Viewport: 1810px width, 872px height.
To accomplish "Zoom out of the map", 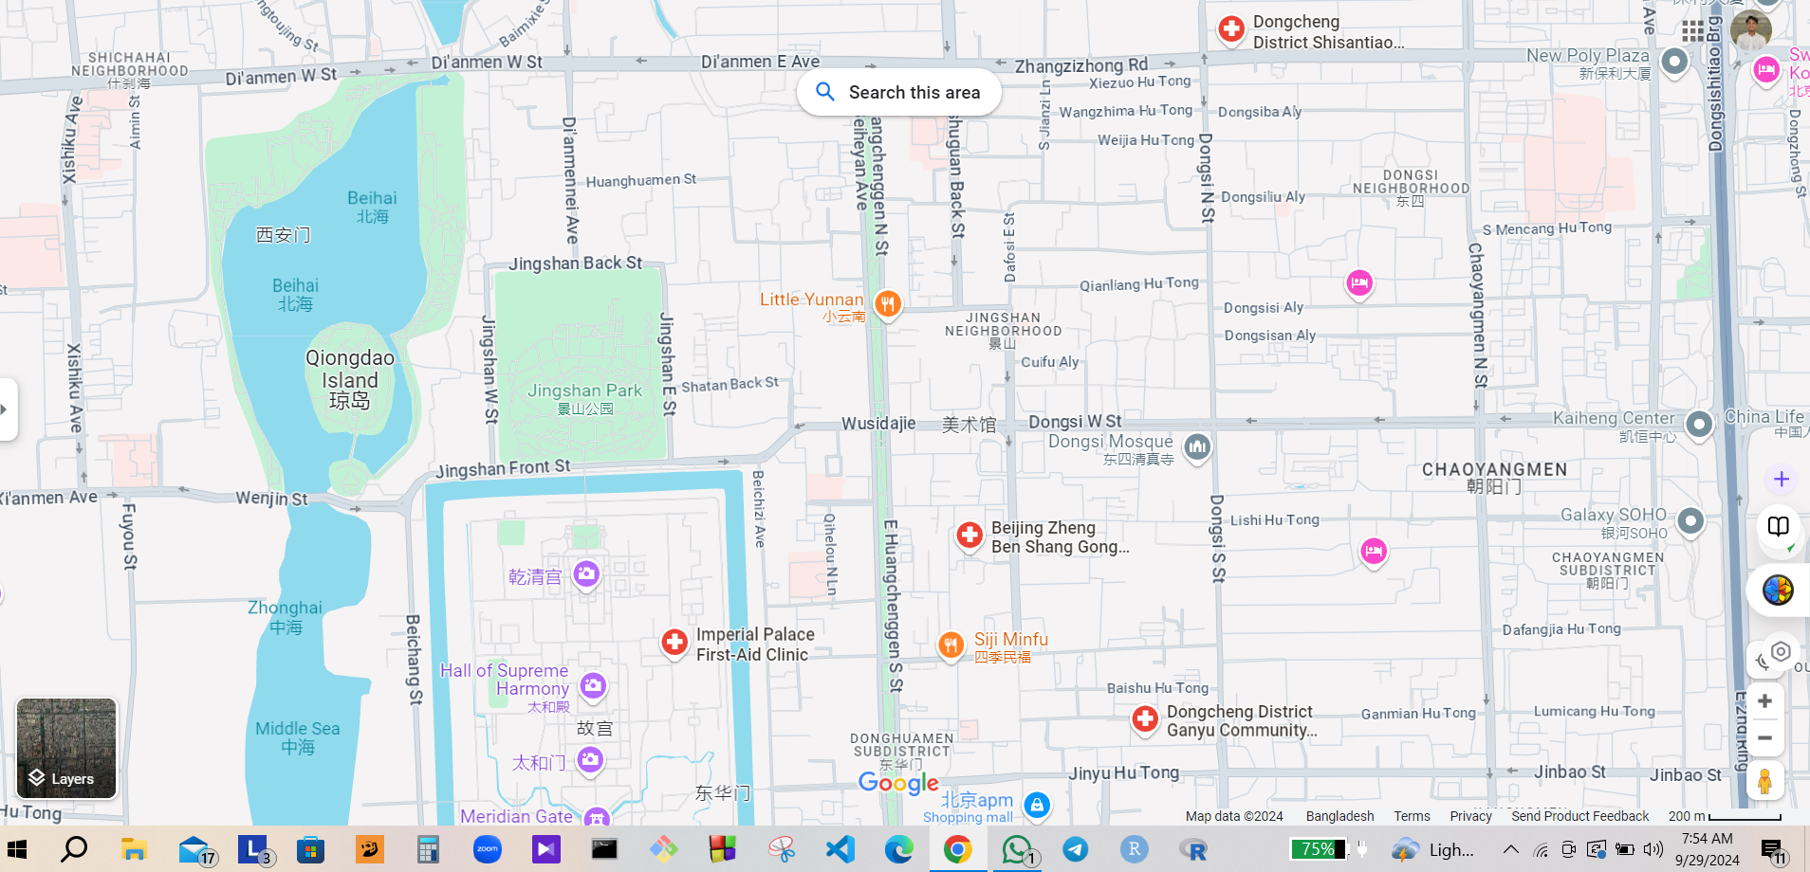I will pos(1764,738).
